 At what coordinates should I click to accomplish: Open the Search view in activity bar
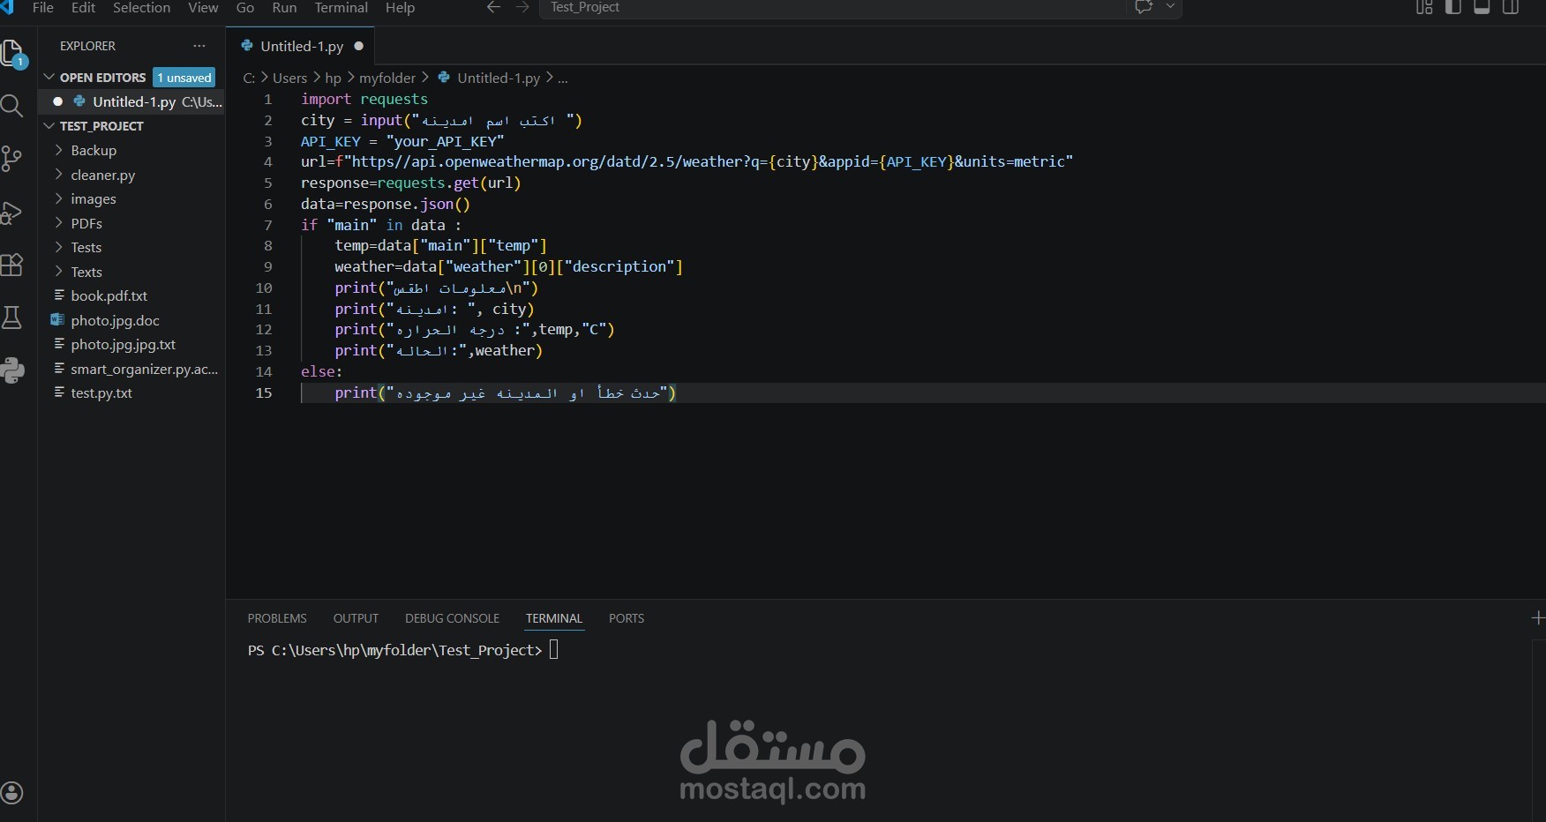(12, 107)
